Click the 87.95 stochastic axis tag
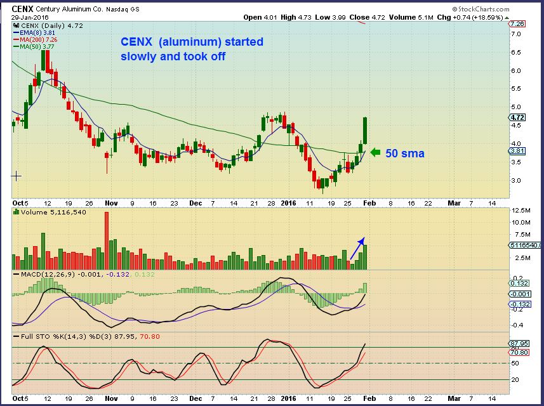Screen dimensions: 544x406 (519, 344)
